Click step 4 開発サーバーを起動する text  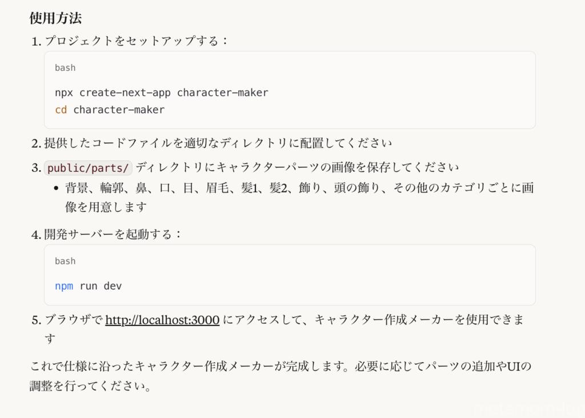click(113, 234)
